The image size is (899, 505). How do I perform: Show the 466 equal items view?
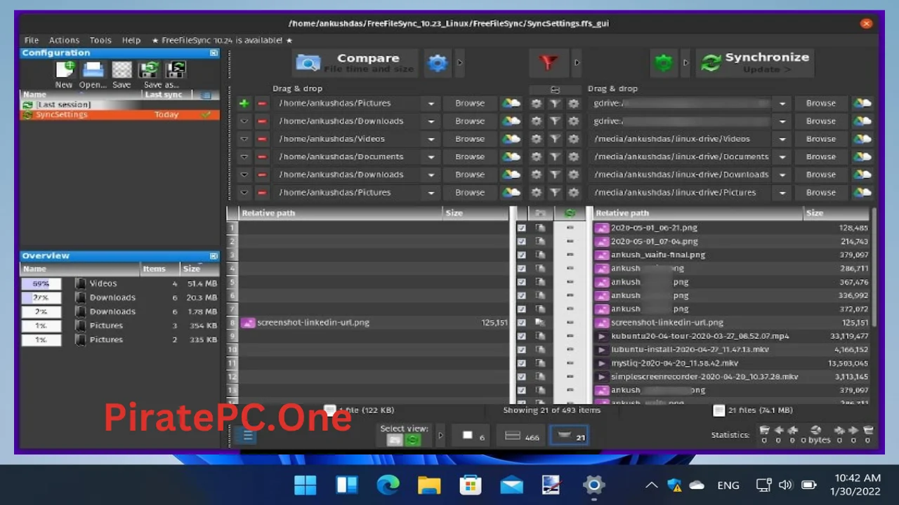click(522, 436)
